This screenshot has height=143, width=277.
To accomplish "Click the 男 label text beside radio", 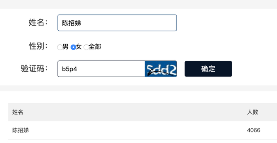I will (x=65, y=46).
